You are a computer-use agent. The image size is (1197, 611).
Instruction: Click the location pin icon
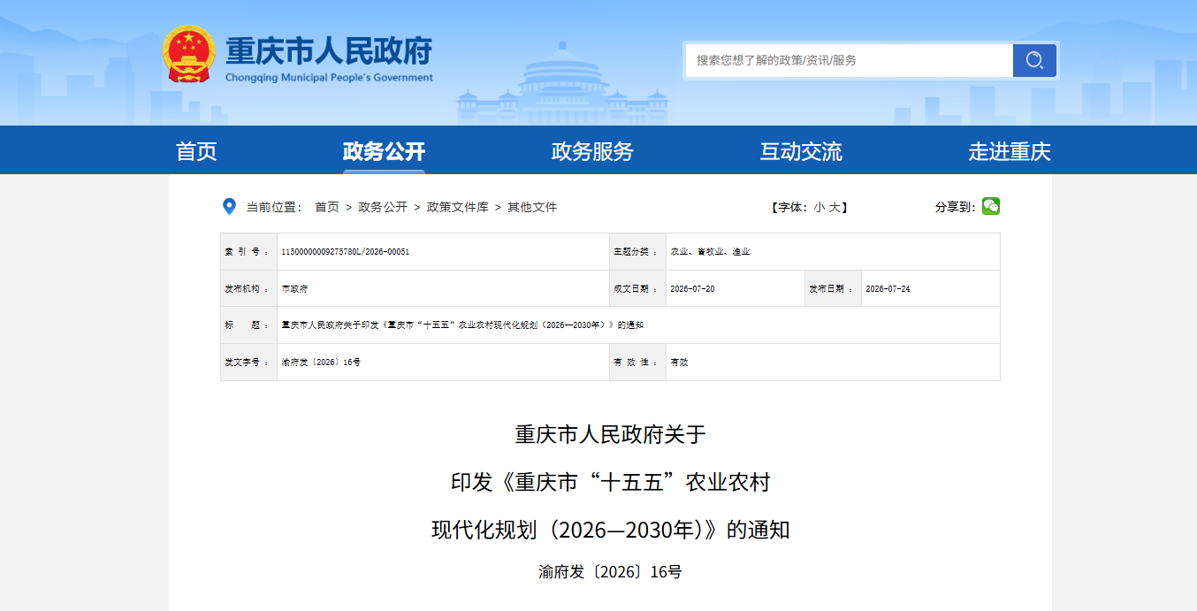coord(229,207)
